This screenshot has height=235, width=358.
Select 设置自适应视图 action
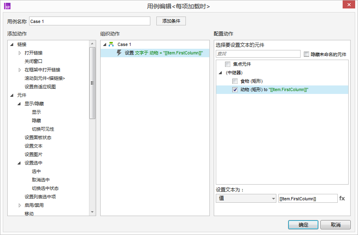[40, 87]
